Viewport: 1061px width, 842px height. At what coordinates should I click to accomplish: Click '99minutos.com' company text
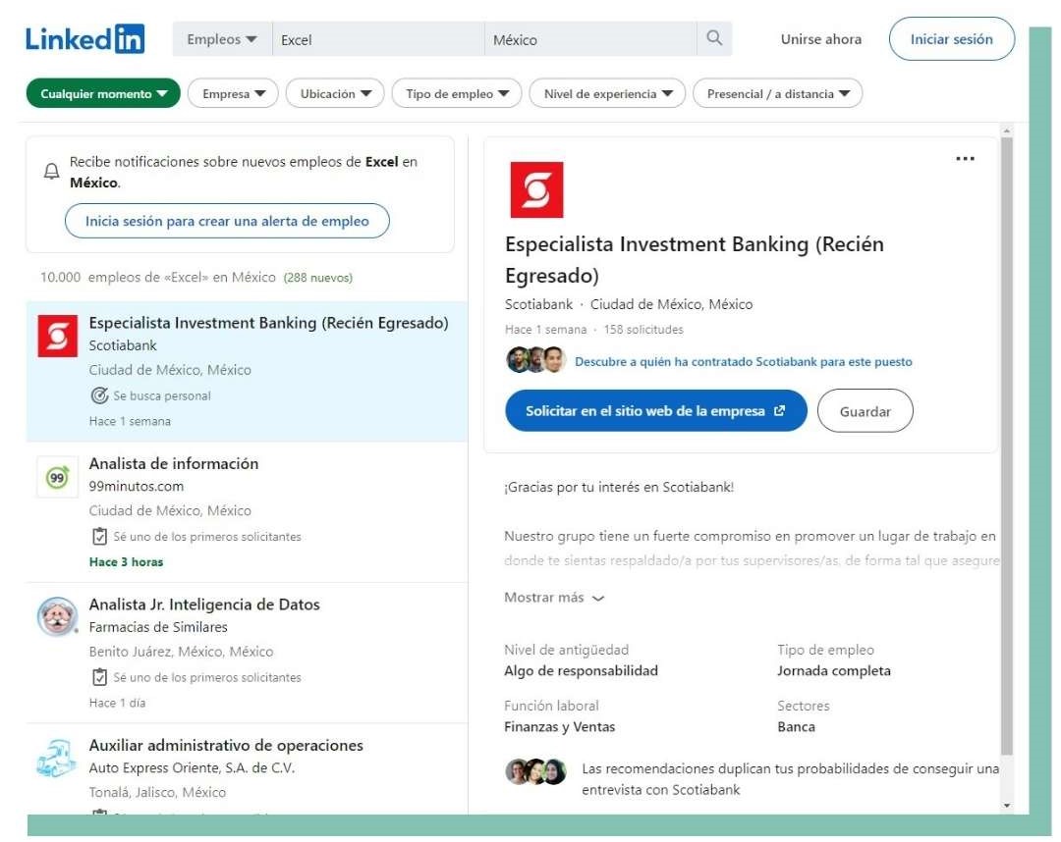[x=136, y=486]
